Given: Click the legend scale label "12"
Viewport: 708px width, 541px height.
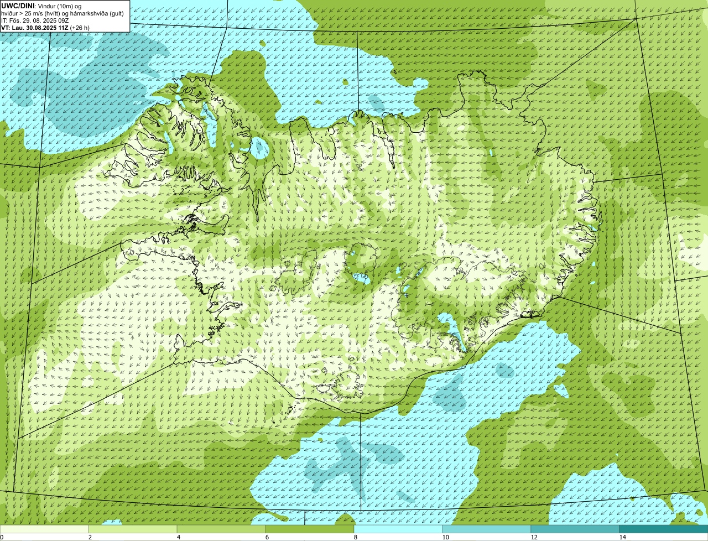Looking at the screenshot, I should tap(534, 537).
